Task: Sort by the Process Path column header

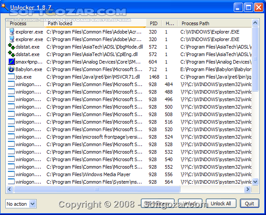Action: (215, 23)
